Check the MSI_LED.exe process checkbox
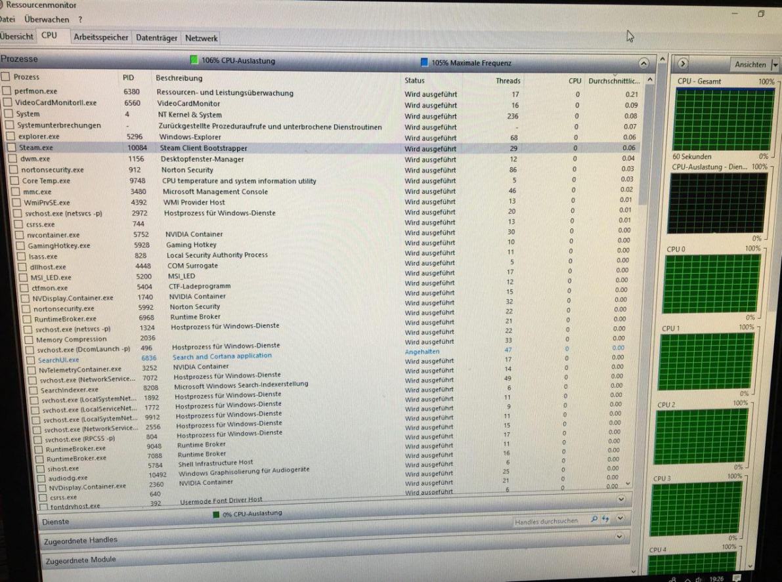Viewport: 782px width, 582px height. tap(23, 277)
